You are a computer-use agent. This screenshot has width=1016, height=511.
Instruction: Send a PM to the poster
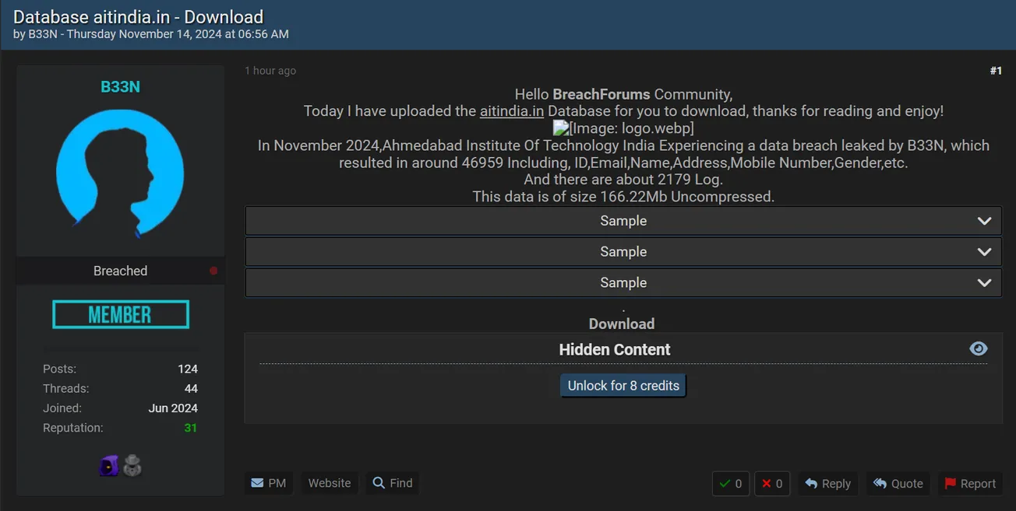point(268,483)
